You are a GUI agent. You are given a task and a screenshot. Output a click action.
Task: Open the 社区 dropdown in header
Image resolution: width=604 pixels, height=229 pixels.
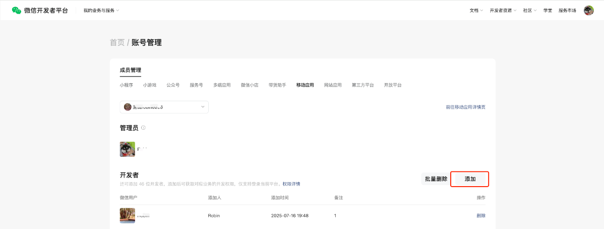pos(529,11)
